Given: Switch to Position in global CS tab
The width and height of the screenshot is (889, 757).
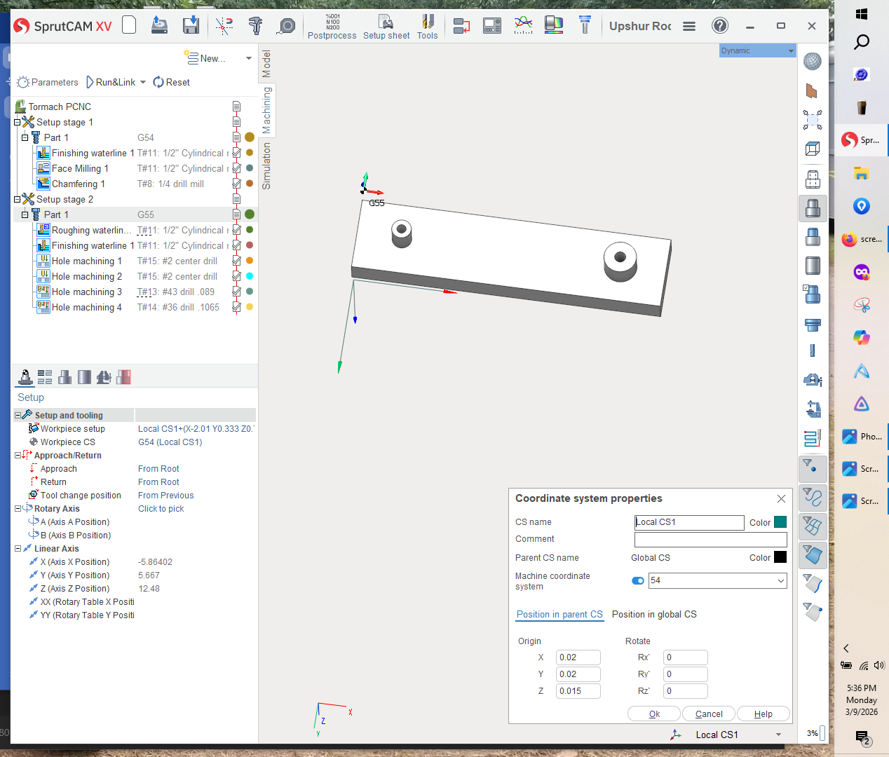Looking at the screenshot, I should [x=653, y=614].
